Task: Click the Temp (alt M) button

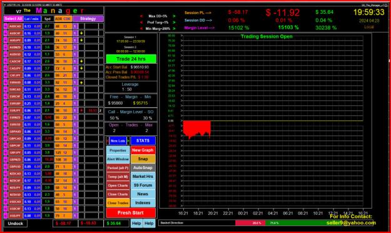Action: coord(118,177)
